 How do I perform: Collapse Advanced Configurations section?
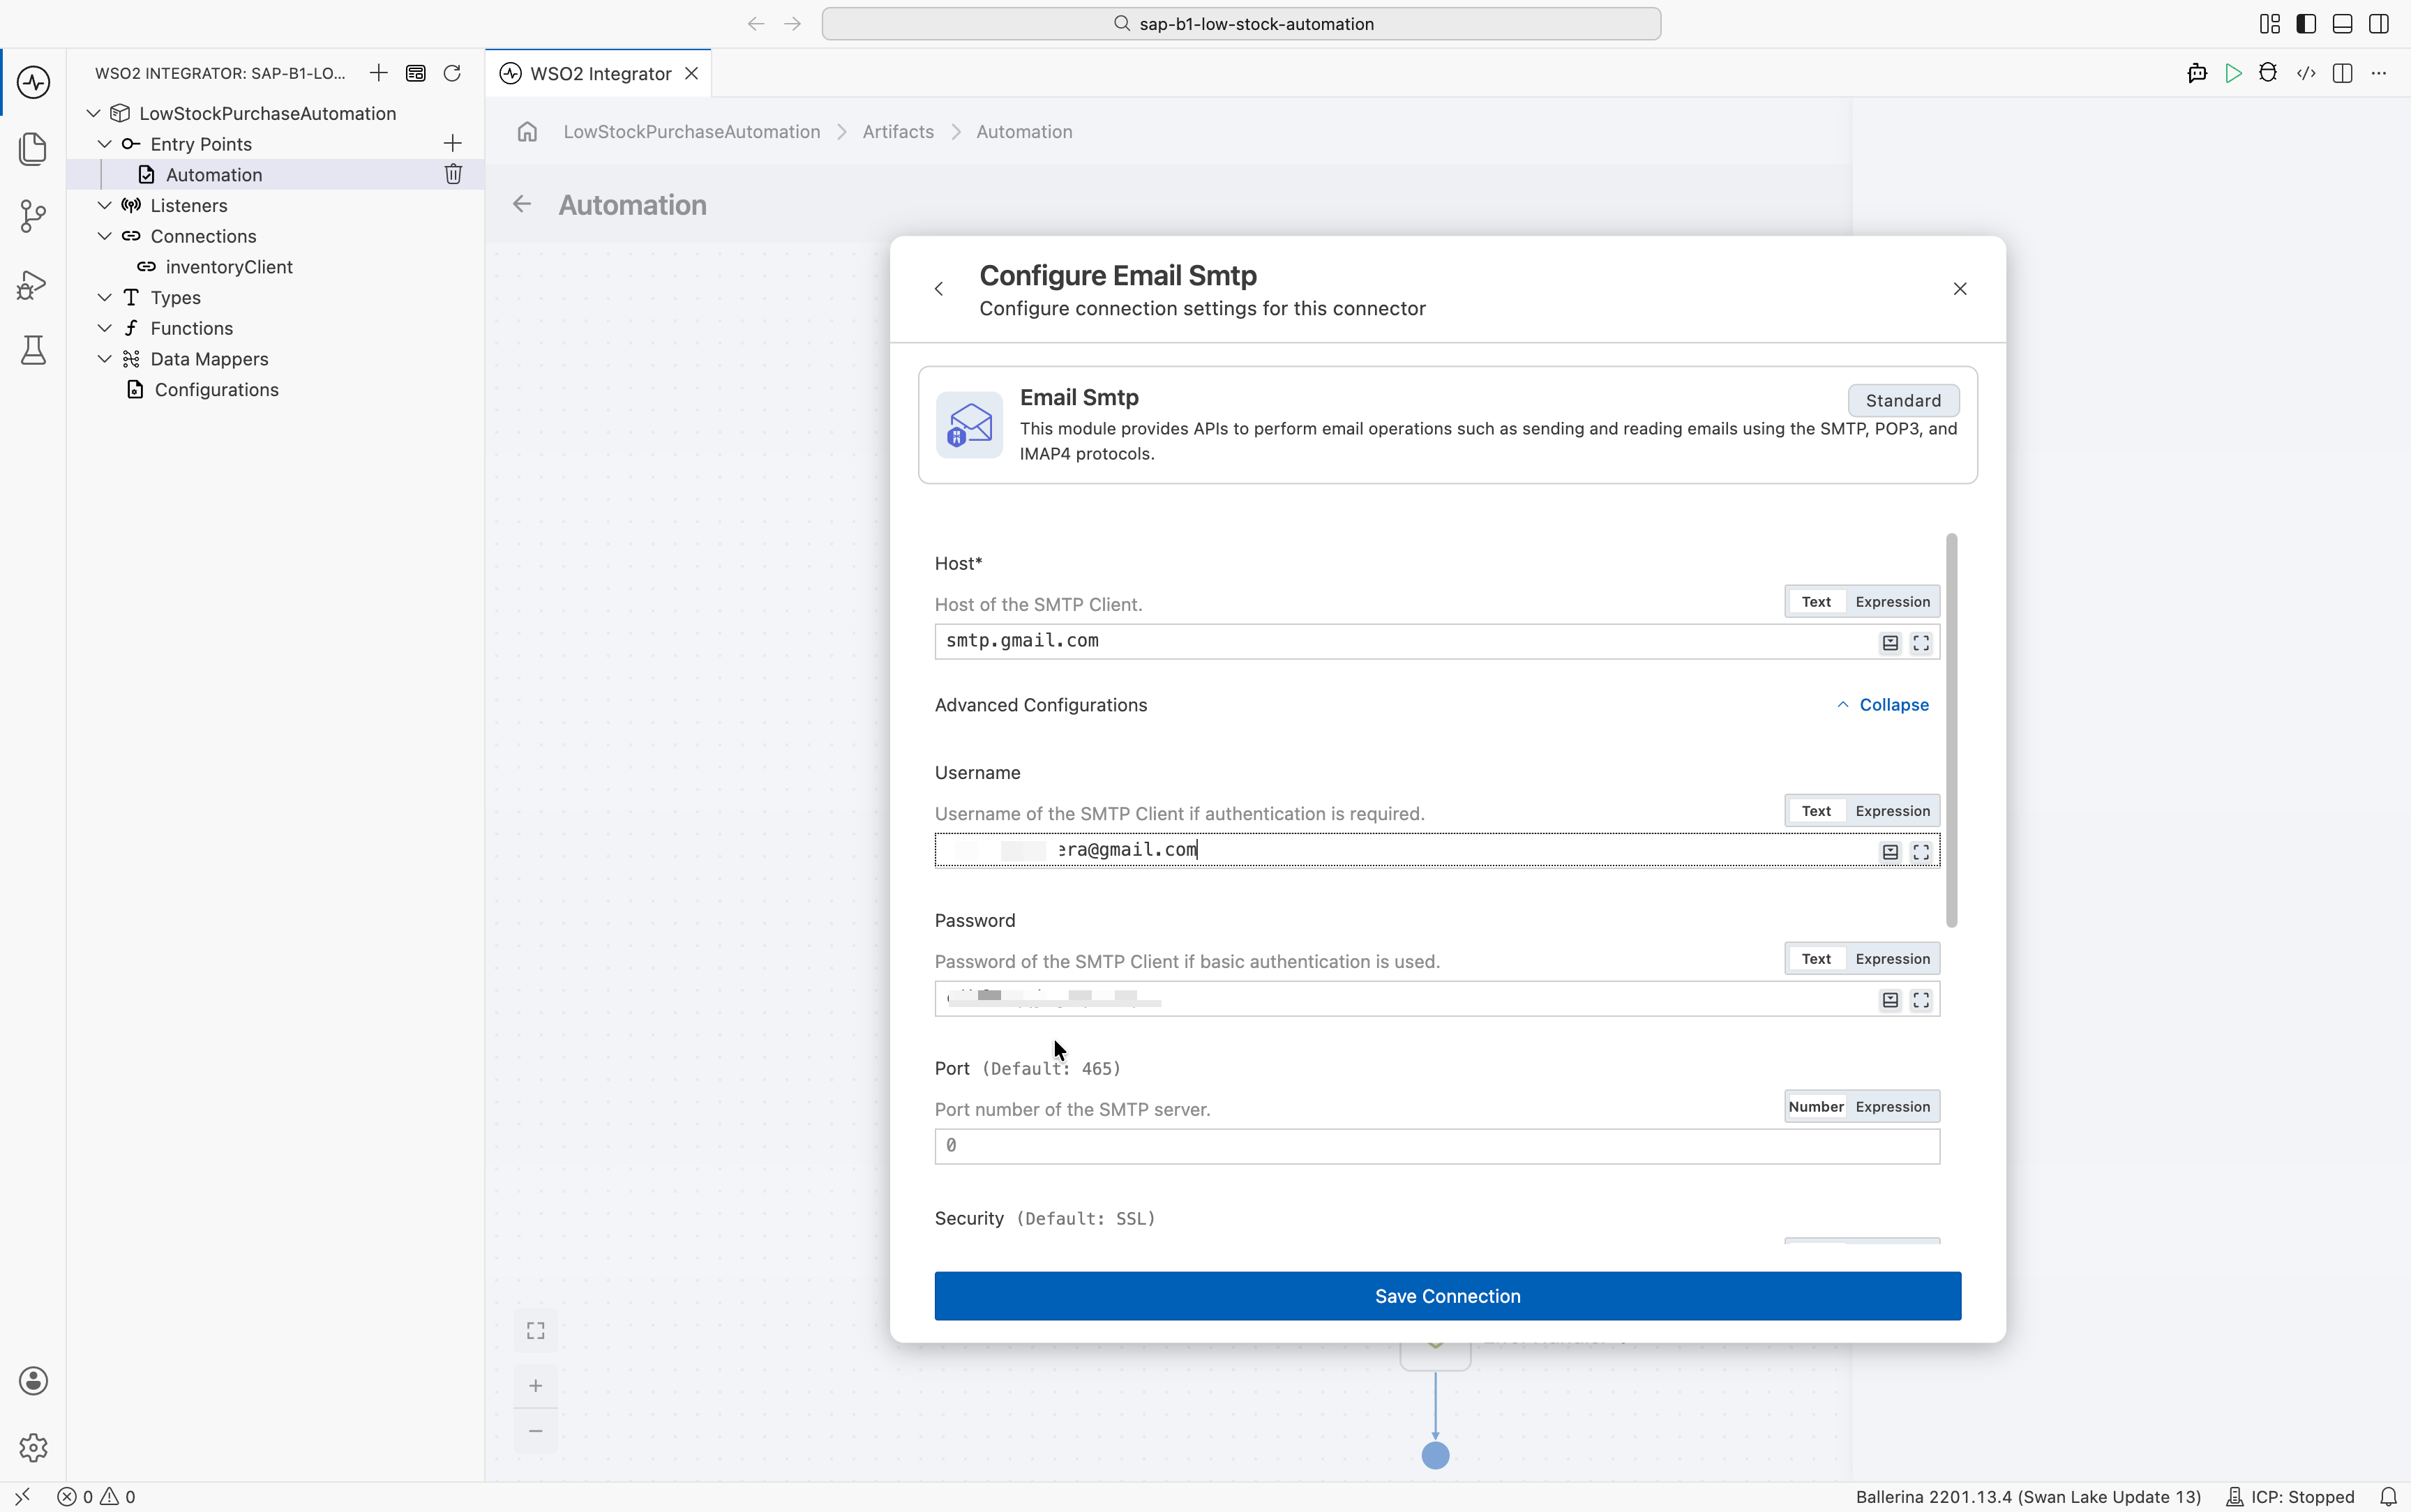[x=1882, y=705]
